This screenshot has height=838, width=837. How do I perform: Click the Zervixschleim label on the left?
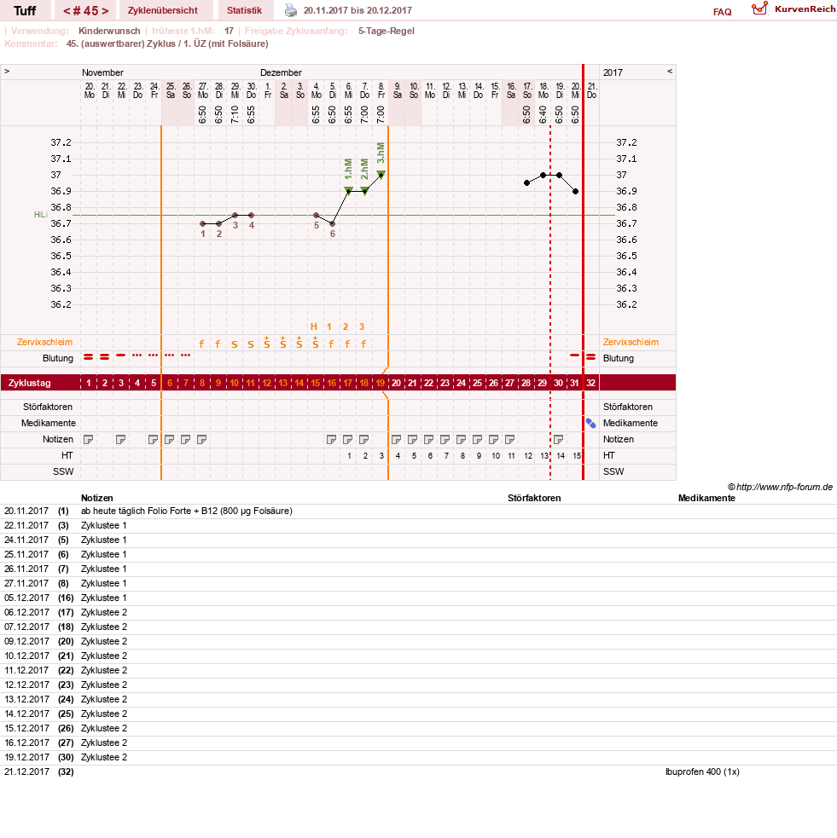point(44,342)
